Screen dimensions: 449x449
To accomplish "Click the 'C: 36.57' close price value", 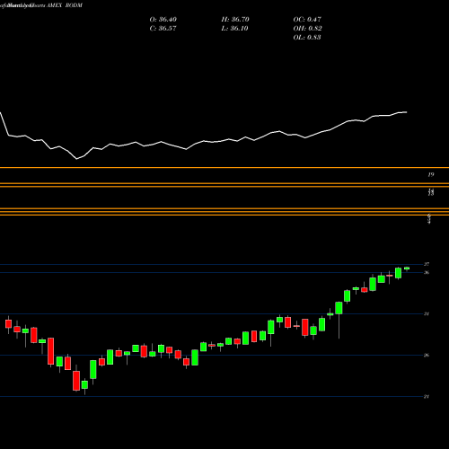I will point(163,29).
